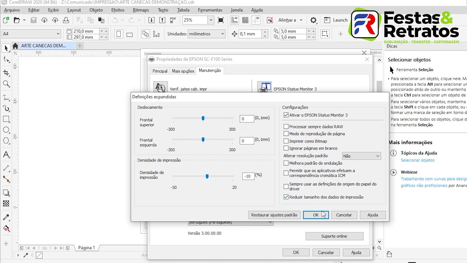Click the Densidade de impressão slider handle
The image size is (467, 263).
[x=207, y=176]
